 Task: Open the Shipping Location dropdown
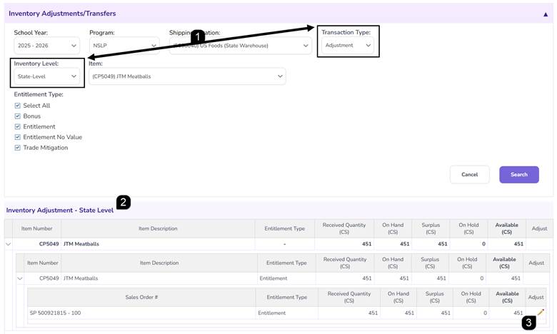[x=241, y=46]
